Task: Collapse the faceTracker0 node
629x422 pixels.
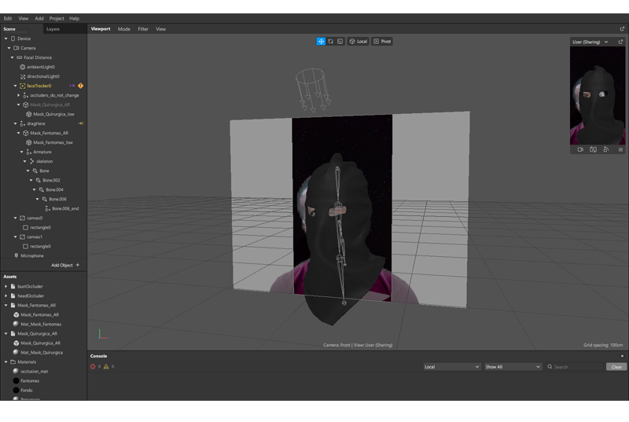Action: pos(16,86)
